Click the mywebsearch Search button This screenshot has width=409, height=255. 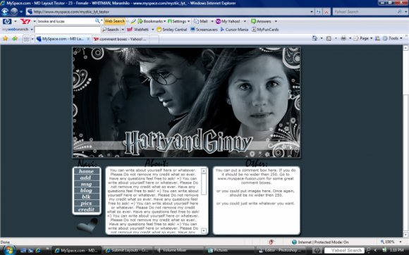[110, 30]
